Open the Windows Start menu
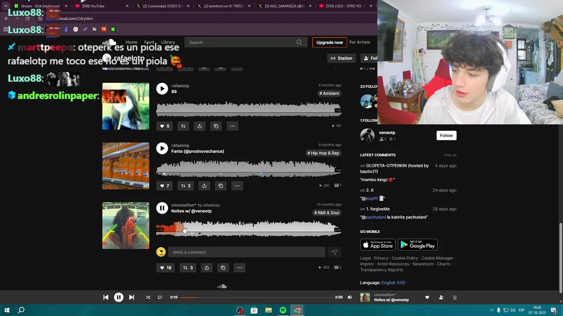 7,310
